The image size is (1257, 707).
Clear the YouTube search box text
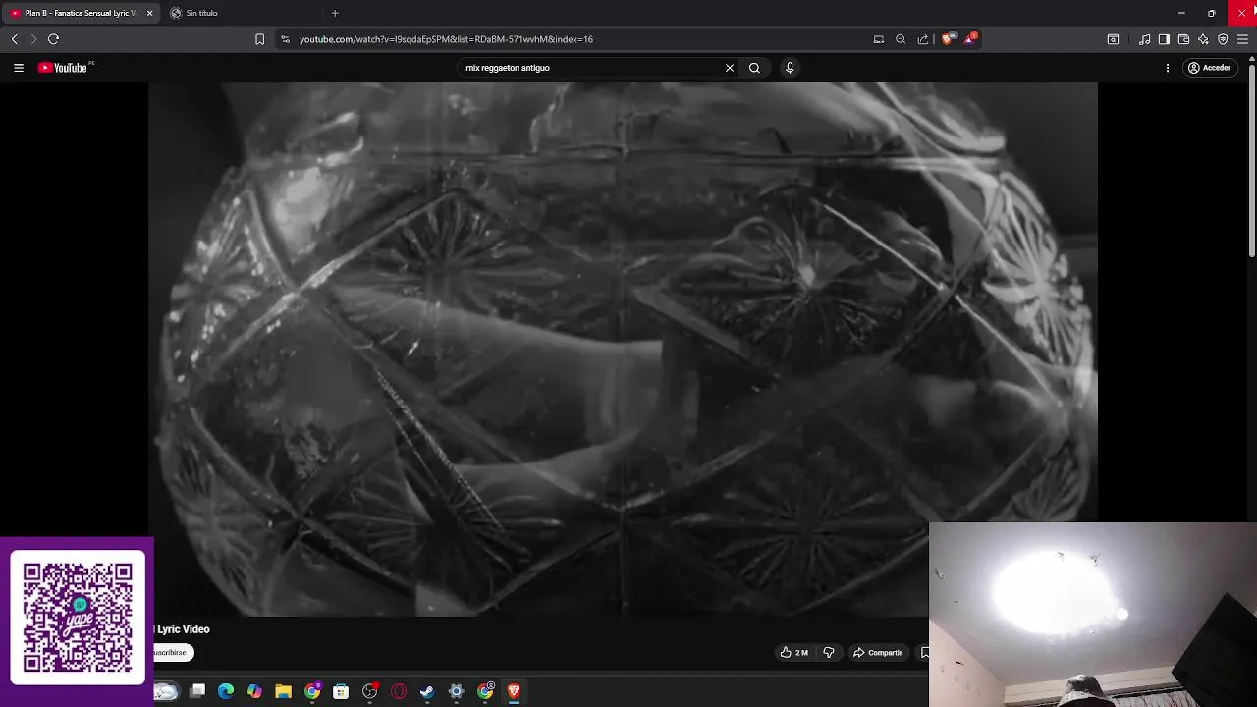coord(730,68)
